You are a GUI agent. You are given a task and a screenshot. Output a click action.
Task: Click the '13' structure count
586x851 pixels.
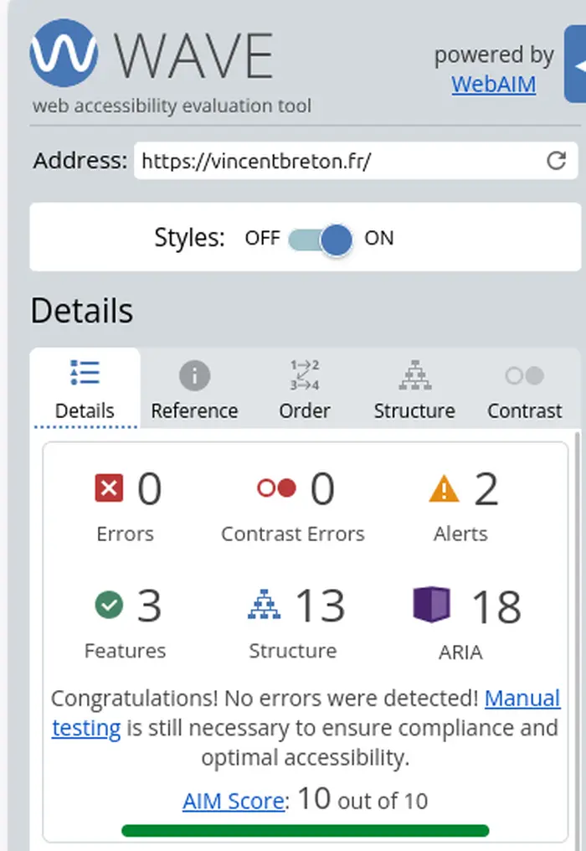pyautogui.click(x=321, y=606)
